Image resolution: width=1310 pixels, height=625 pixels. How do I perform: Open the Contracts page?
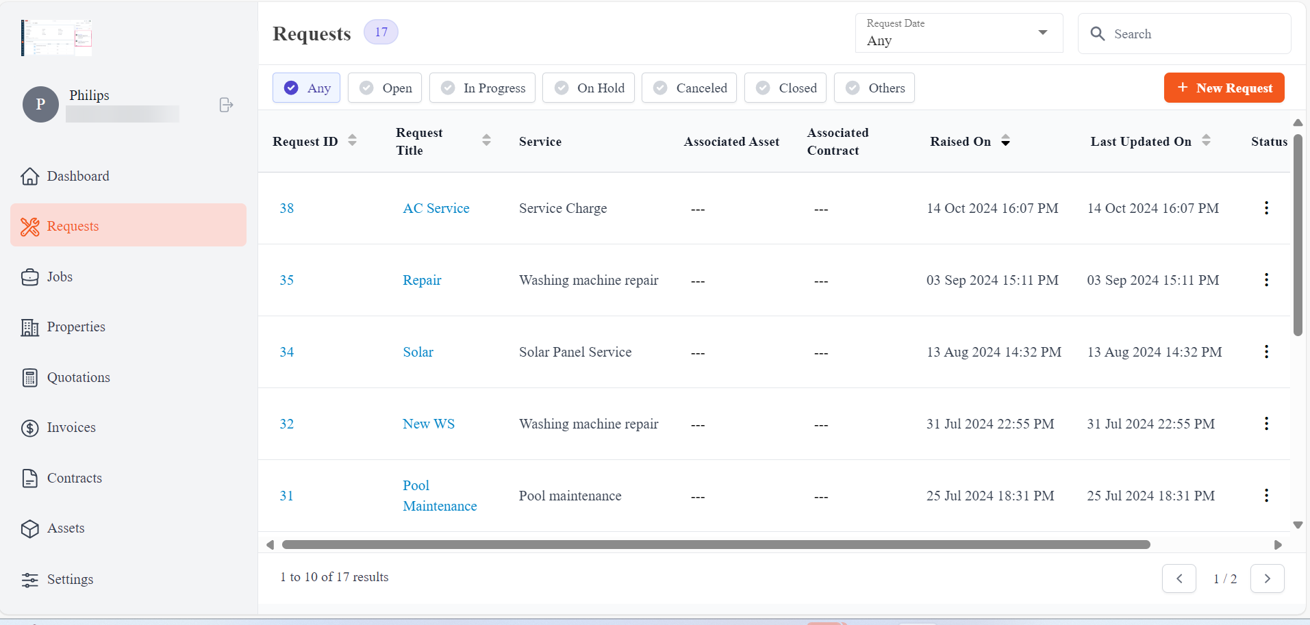click(74, 478)
